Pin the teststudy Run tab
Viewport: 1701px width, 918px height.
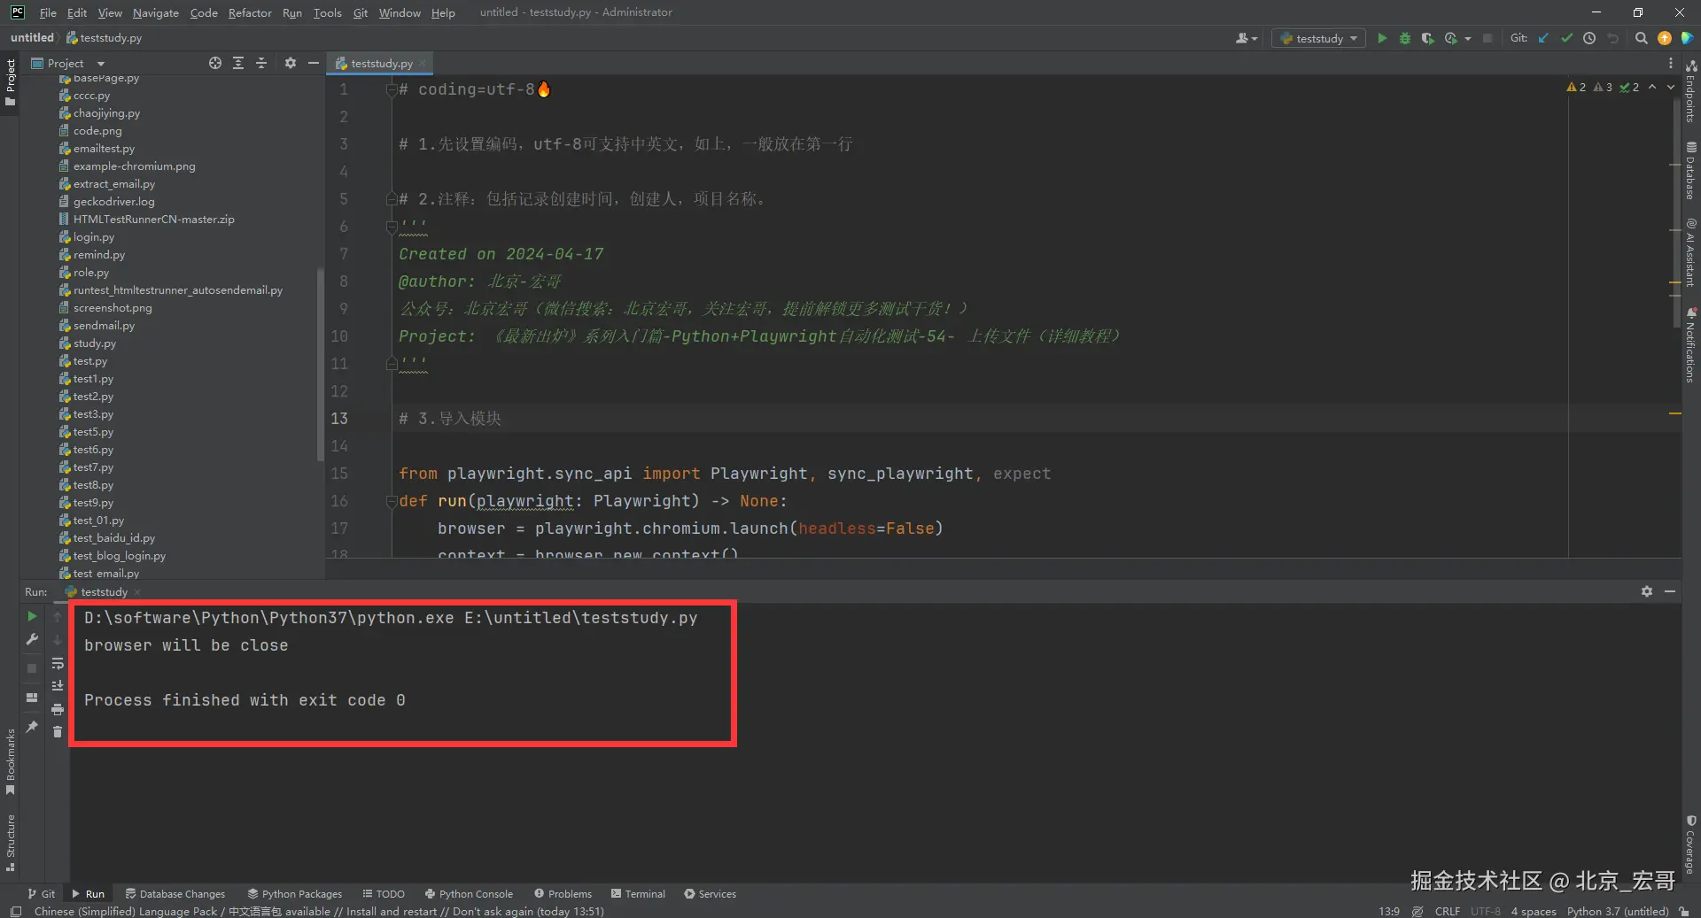[x=32, y=727]
